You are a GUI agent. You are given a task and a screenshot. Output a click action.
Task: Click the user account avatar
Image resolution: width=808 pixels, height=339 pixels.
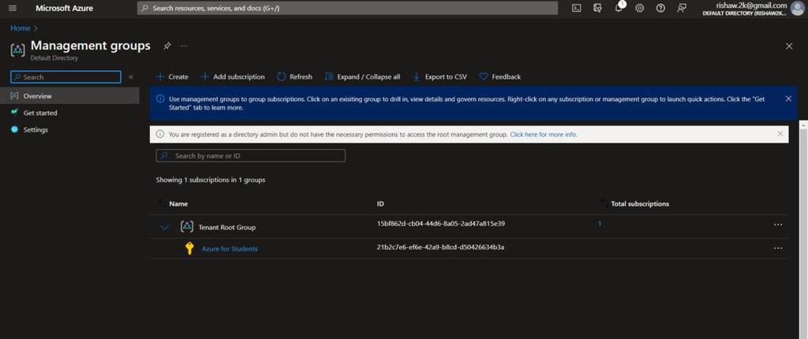click(x=797, y=9)
